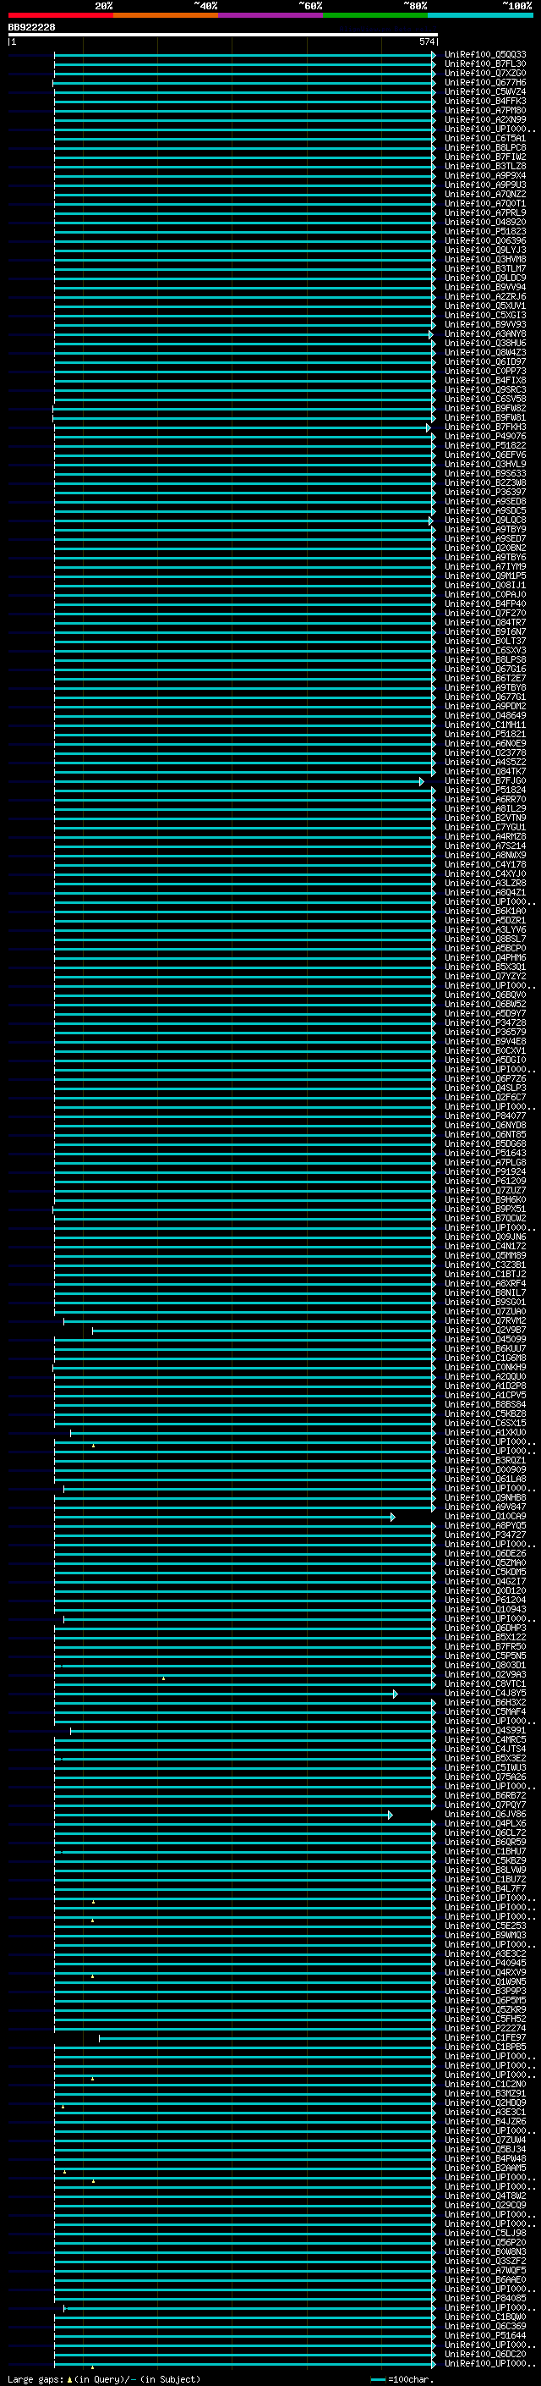Open entry UniRef100_A7PRL9

485,212
